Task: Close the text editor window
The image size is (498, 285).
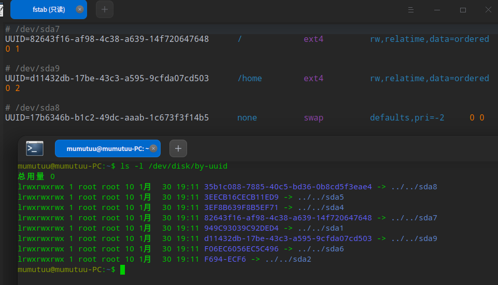Action: [489, 10]
